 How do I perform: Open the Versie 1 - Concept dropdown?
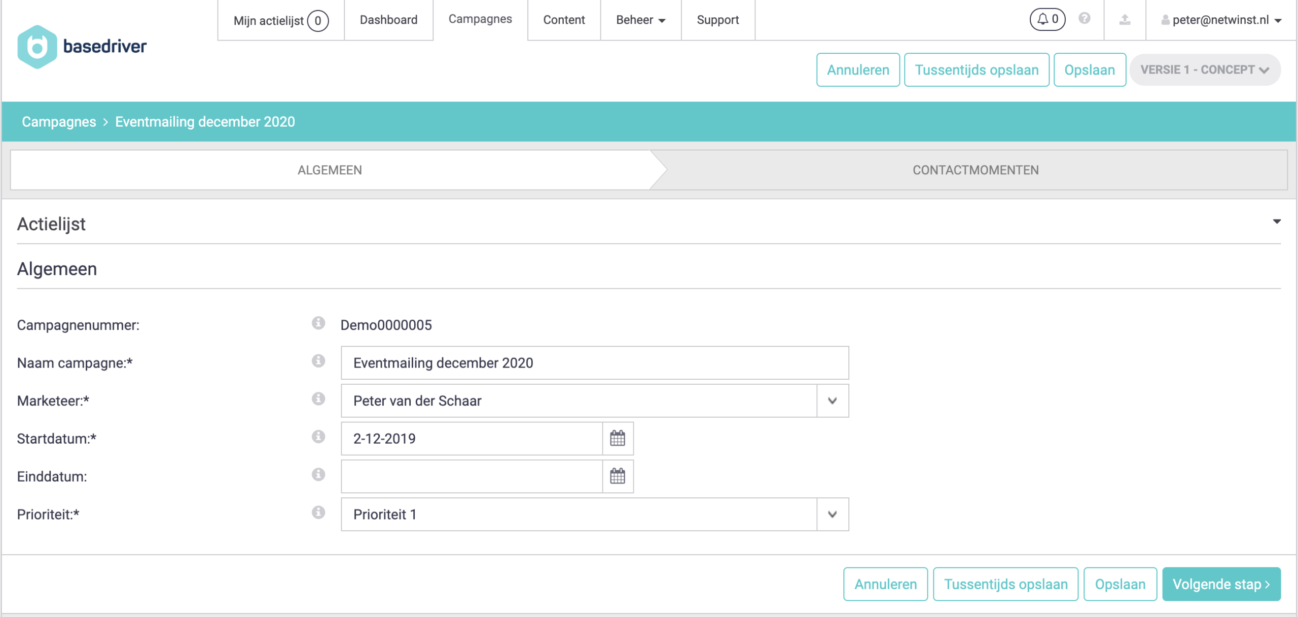[x=1205, y=70]
